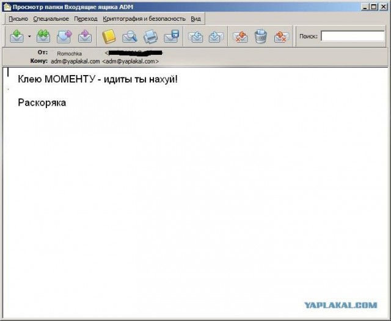The width and height of the screenshot is (391, 321).
Task: Open the Специальное menu
Action: pyautogui.click(x=51, y=19)
